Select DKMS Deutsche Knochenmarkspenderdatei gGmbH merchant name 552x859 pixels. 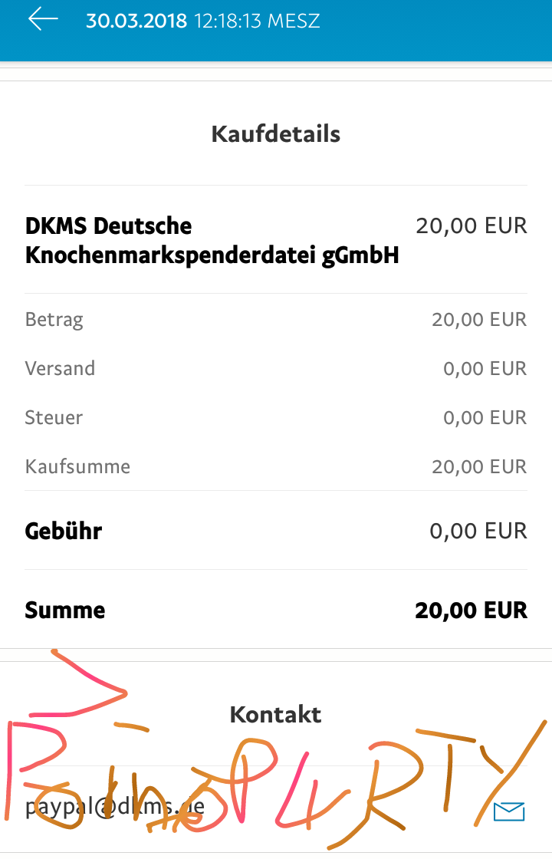pyautogui.click(x=212, y=241)
